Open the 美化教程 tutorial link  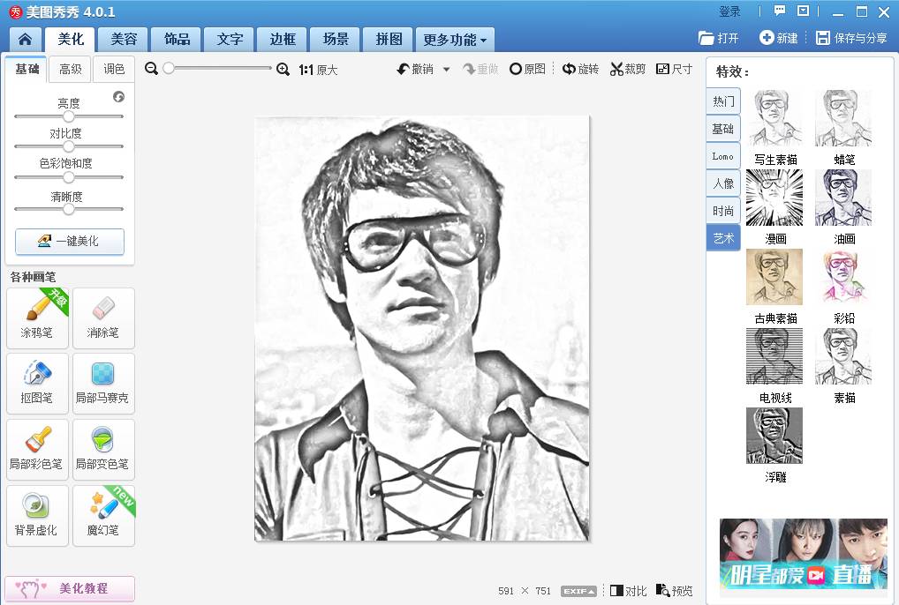70,588
